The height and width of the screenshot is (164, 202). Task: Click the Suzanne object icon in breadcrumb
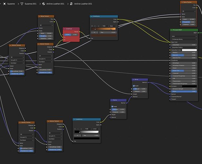click(5, 4)
